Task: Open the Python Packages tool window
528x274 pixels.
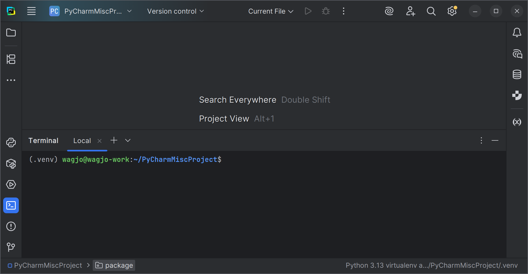Action: (11, 164)
